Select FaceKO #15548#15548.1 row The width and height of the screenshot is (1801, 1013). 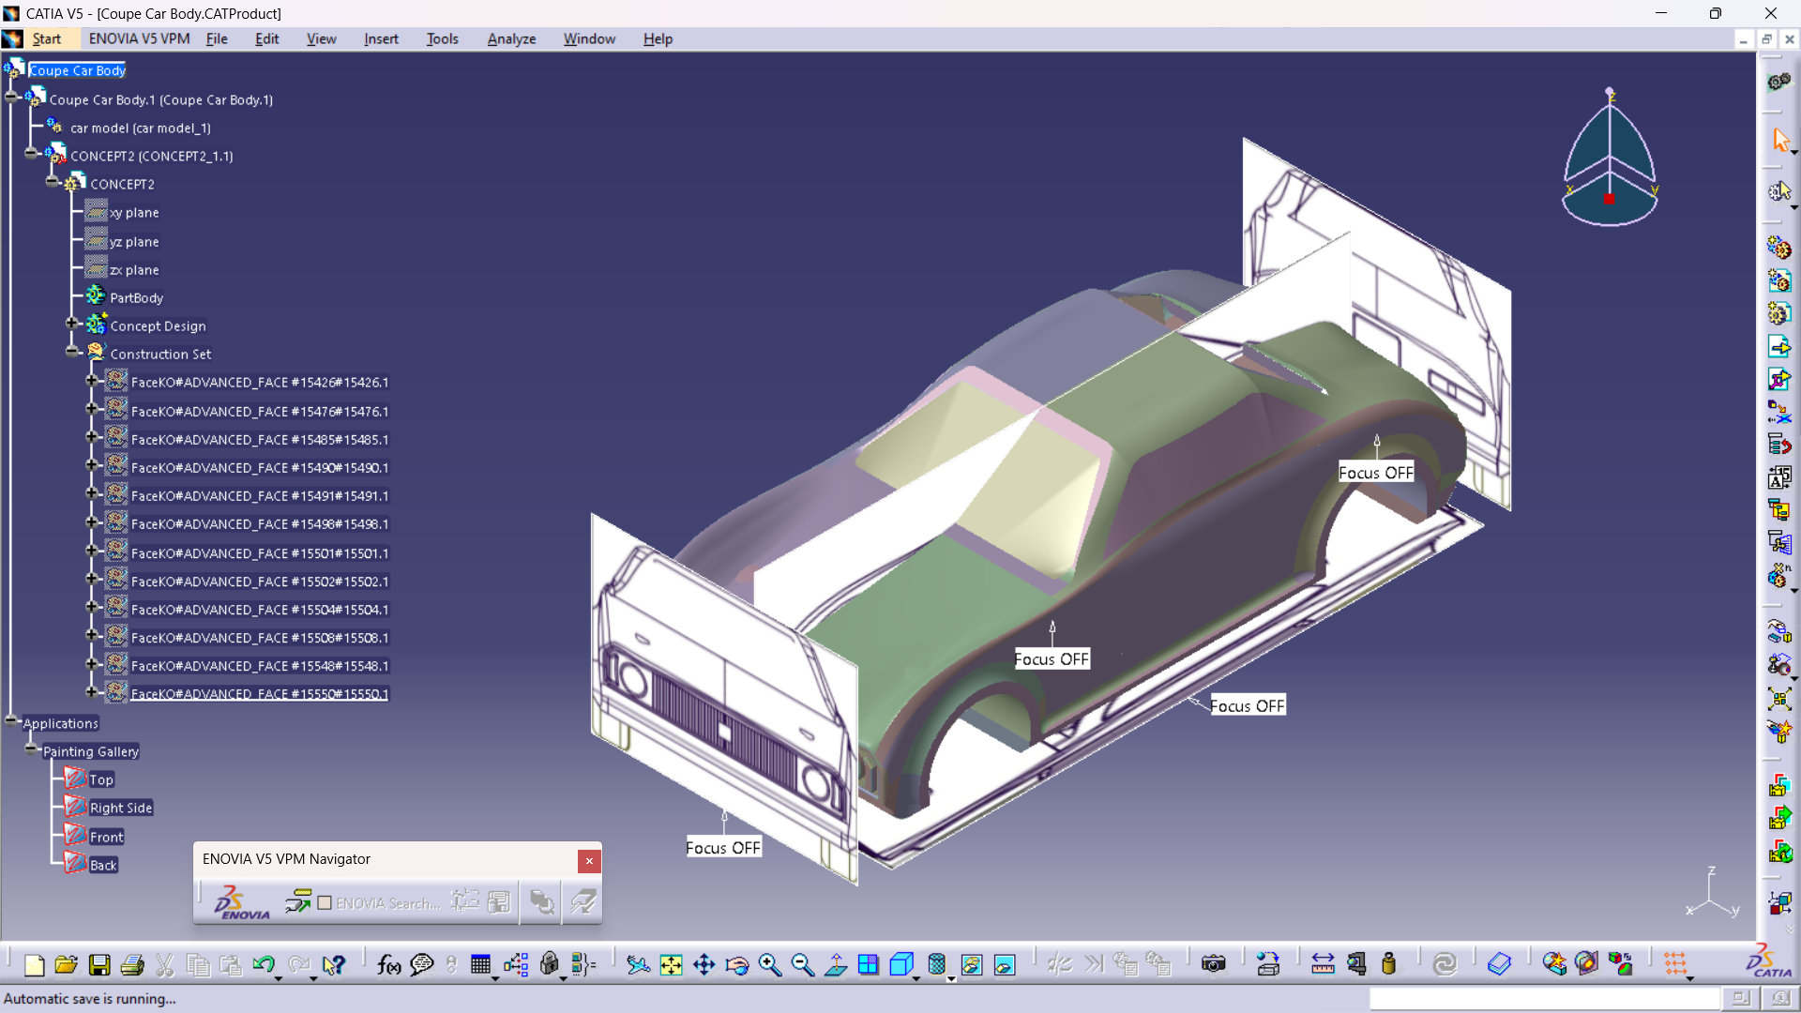coord(259,666)
